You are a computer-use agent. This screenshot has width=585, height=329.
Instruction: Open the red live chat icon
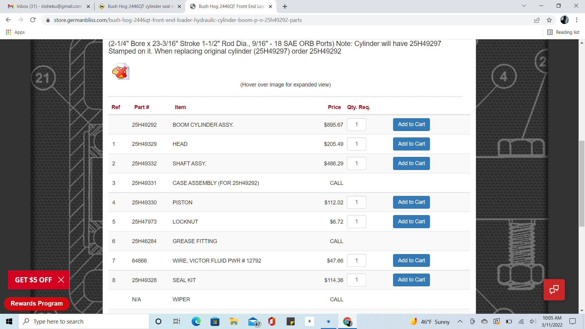[554, 289]
